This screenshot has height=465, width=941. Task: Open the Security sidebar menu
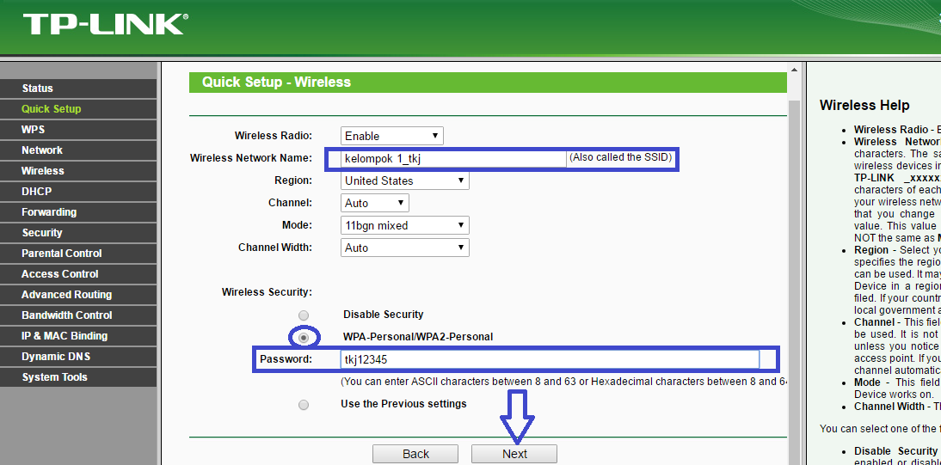(x=78, y=233)
